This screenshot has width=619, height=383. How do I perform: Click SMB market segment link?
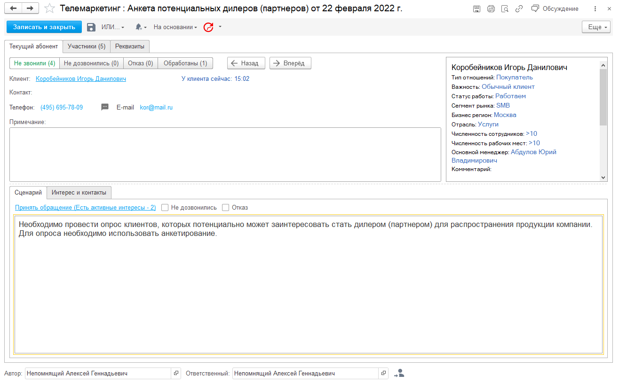pyautogui.click(x=503, y=106)
